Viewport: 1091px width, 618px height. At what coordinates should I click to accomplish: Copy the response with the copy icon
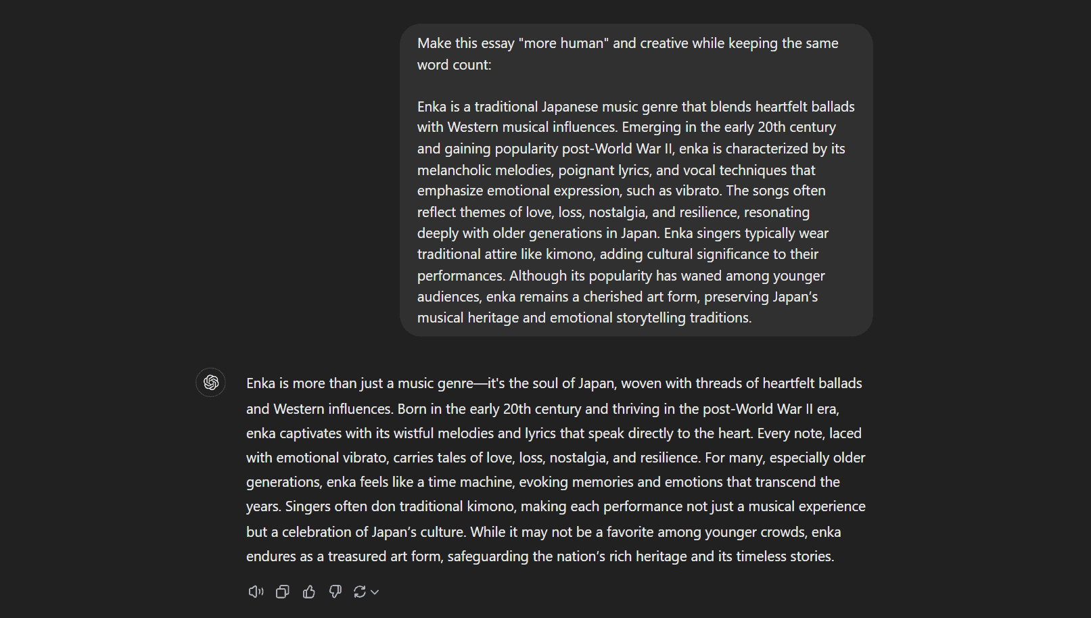click(283, 592)
